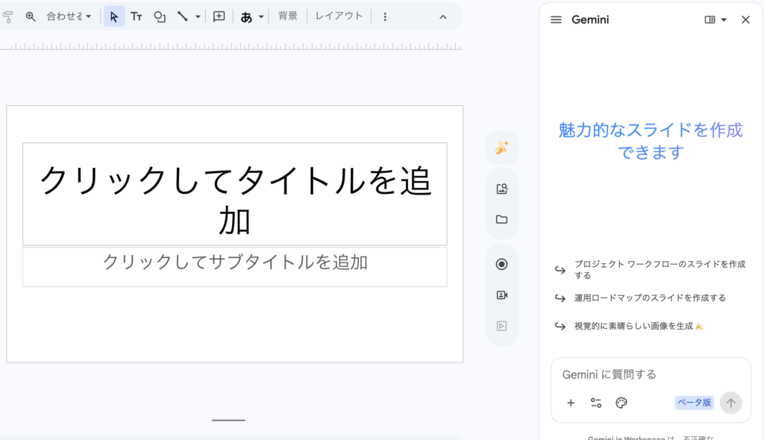Screen dimensions: 764x440
Task: Activate the arrow select cursor tool
Action: [x=114, y=16]
